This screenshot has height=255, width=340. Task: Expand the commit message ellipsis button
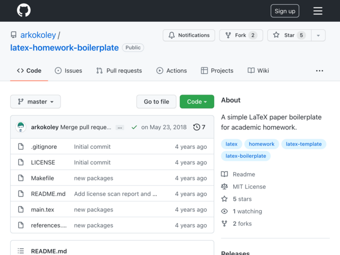120,127
